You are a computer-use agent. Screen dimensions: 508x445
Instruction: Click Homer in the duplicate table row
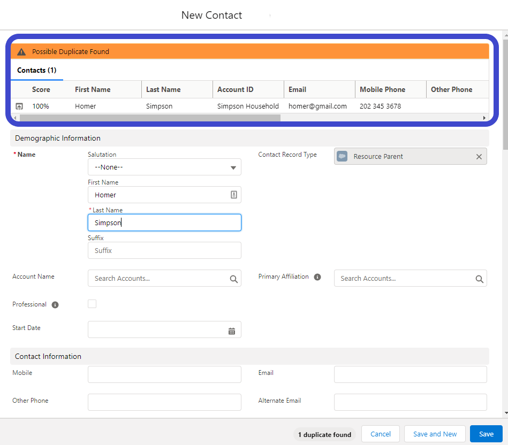point(86,106)
